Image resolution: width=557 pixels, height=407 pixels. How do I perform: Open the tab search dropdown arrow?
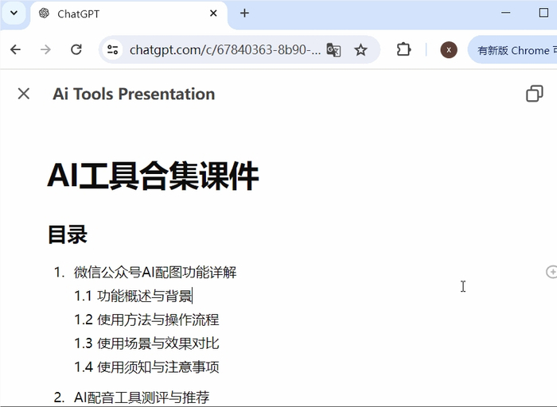[14, 14]
